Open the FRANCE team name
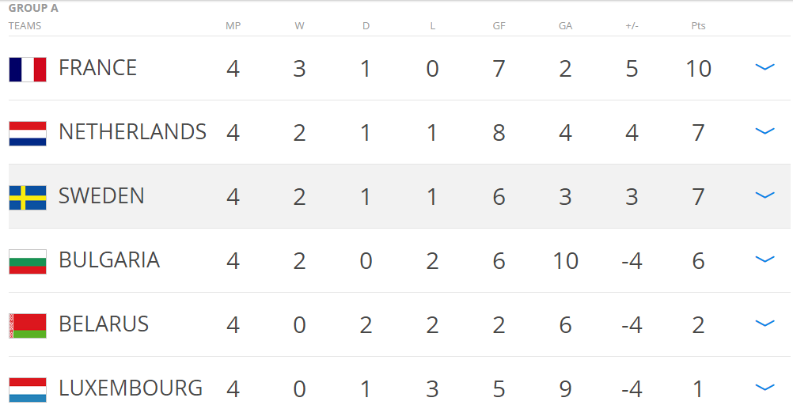This screenshot has width=793, height=409. pyautogui.click(x=98, y=68)
